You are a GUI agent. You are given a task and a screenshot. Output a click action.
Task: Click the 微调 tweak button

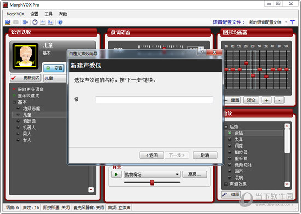pyautogui.click(x=231, y=195)
